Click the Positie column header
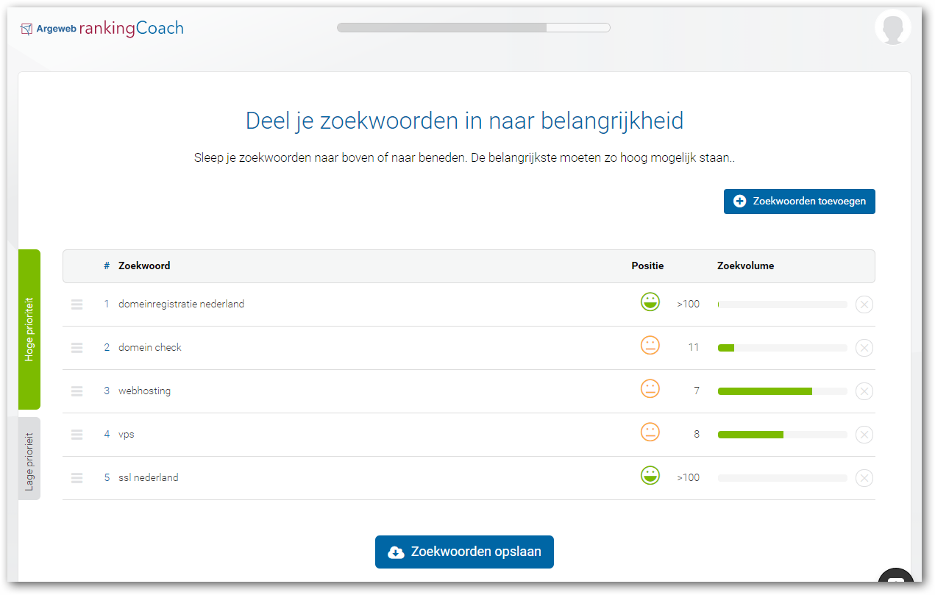 (x=647, y=266)
